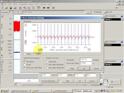
Task: Click Cancel in the HRV settings window behind
Action: 92,81
